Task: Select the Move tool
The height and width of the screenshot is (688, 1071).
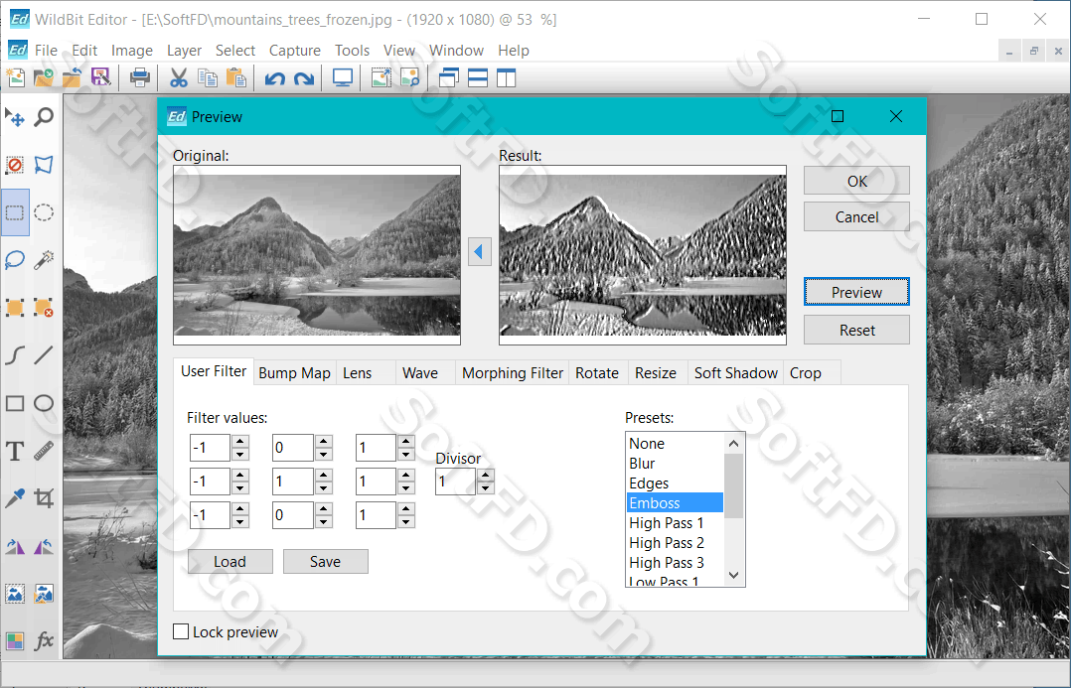Action: 14,117
